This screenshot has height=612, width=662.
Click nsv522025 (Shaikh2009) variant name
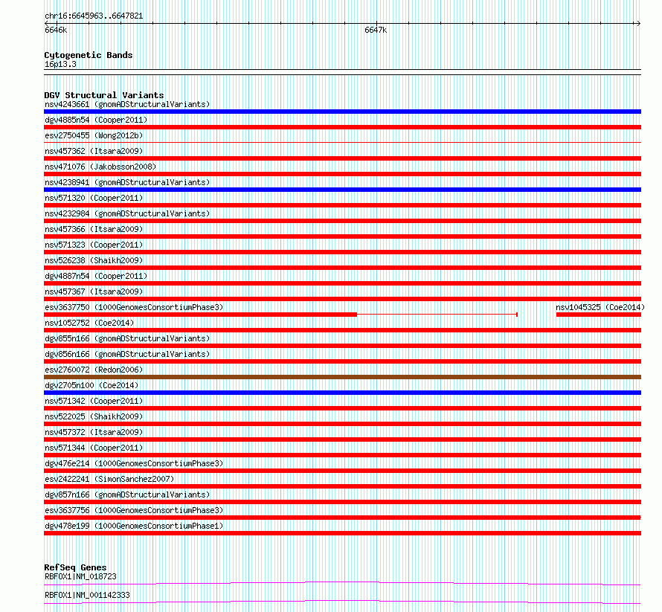click(x=94, y=416)
